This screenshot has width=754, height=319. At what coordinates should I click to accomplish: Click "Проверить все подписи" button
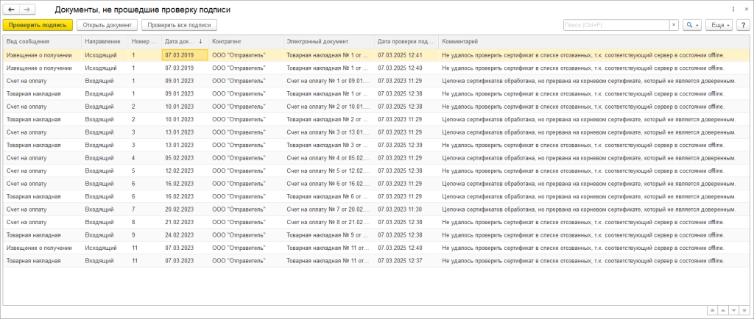click(180, 25)
